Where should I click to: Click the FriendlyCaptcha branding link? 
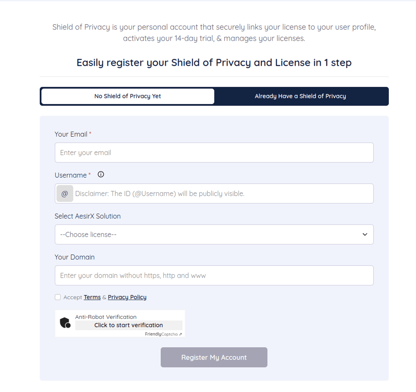(162, 334)
